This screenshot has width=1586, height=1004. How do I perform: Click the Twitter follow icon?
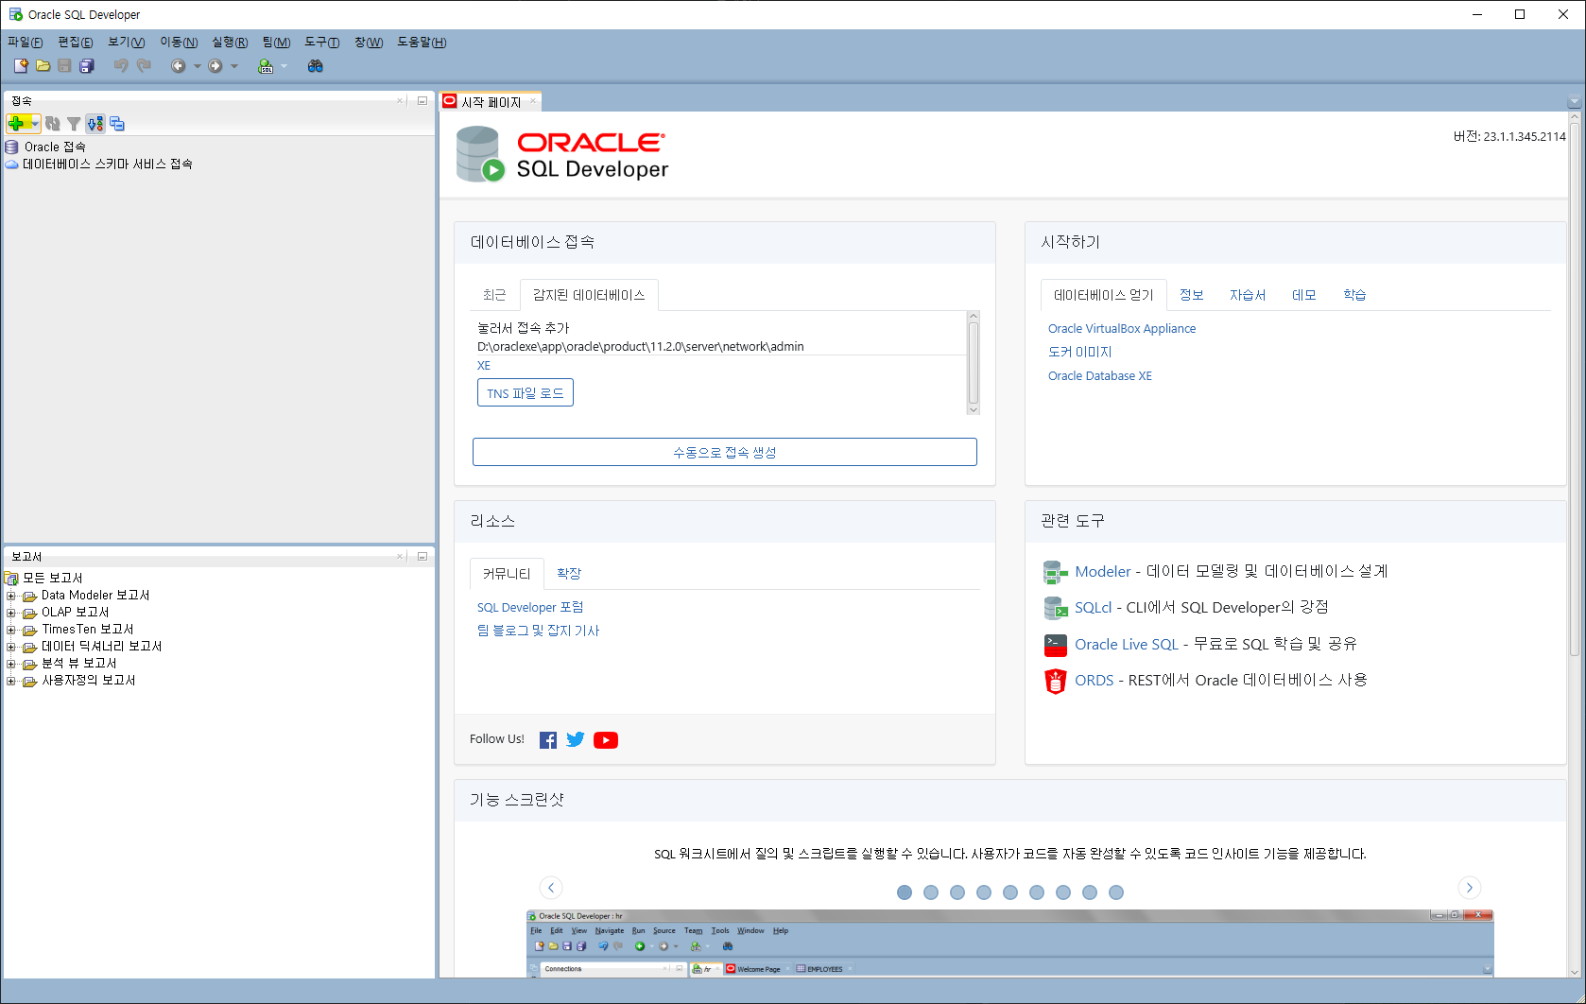tap(576, 740)
